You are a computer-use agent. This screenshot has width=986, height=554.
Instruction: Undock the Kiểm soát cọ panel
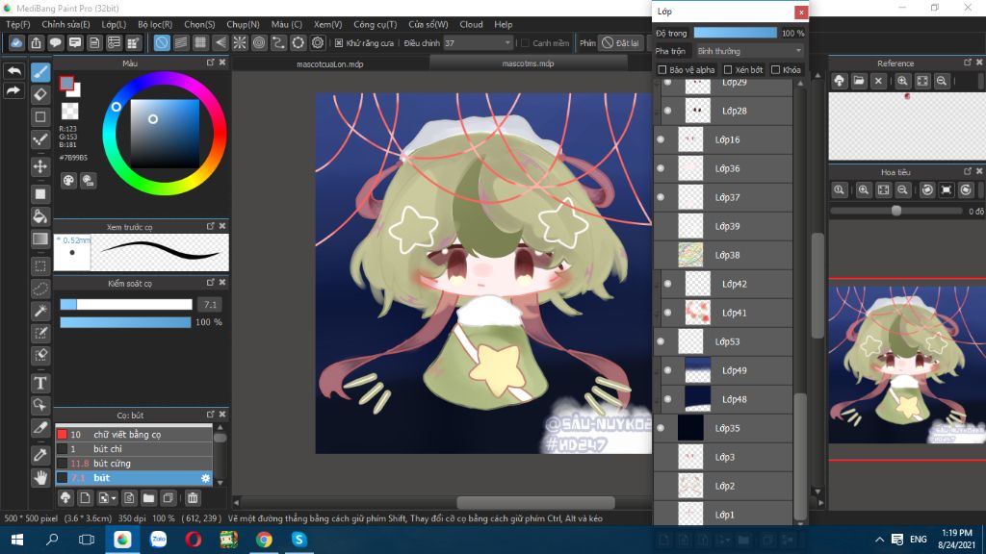211,283
